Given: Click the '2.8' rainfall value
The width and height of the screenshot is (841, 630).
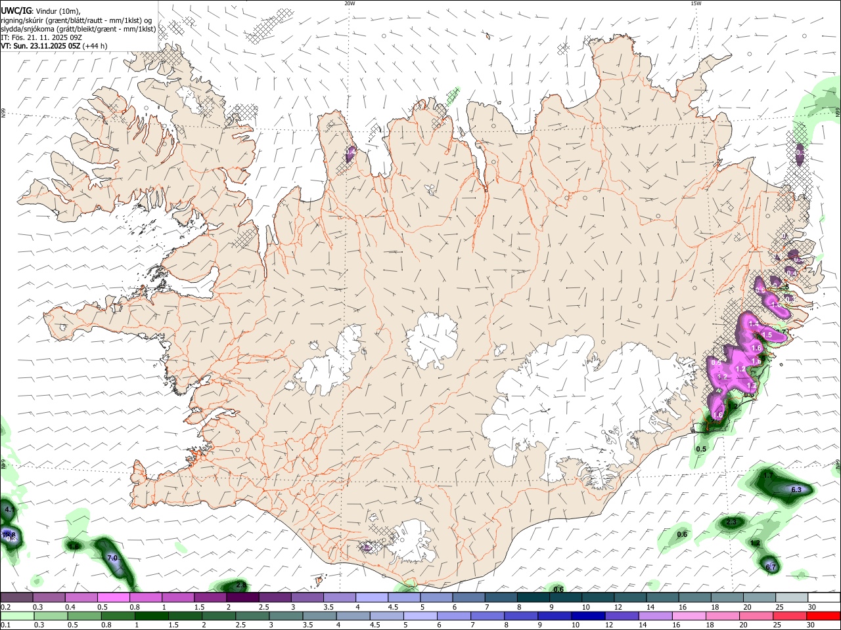Looking at the screenshot, I should tap(240, 585).
